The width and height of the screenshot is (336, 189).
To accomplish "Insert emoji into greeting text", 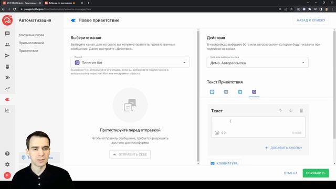I will 217,133.
